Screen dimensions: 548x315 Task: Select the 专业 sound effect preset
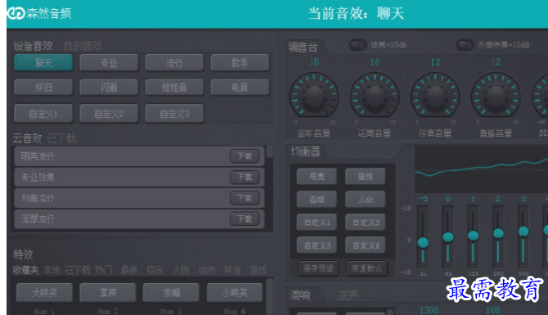click(109, 63)
